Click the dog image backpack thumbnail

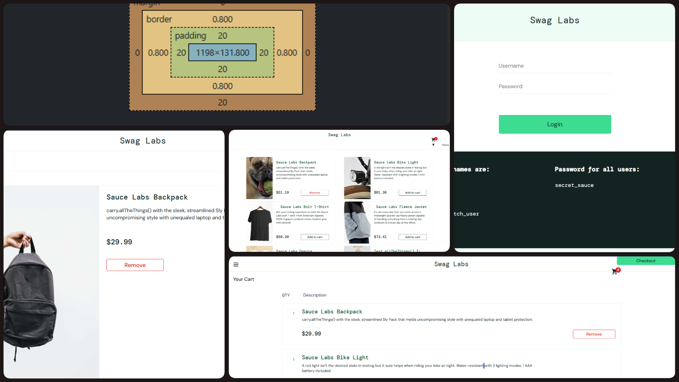(x=259, y=178)
